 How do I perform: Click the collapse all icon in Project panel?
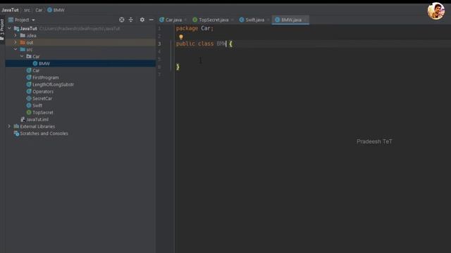point(131,20)
